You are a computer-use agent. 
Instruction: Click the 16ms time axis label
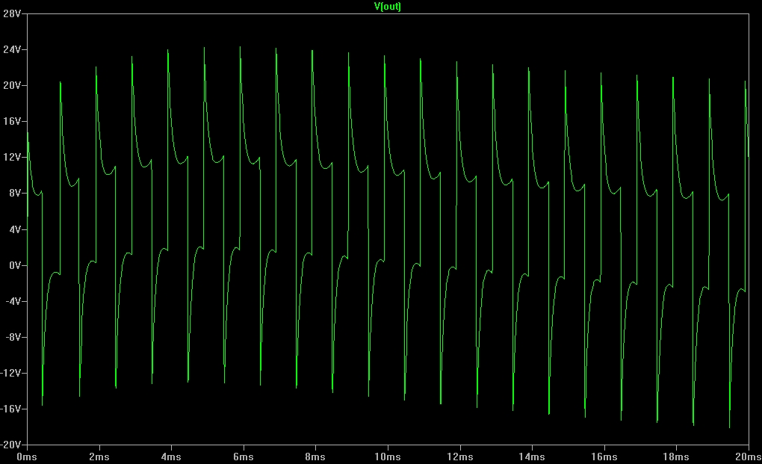[x=604, y=457]
